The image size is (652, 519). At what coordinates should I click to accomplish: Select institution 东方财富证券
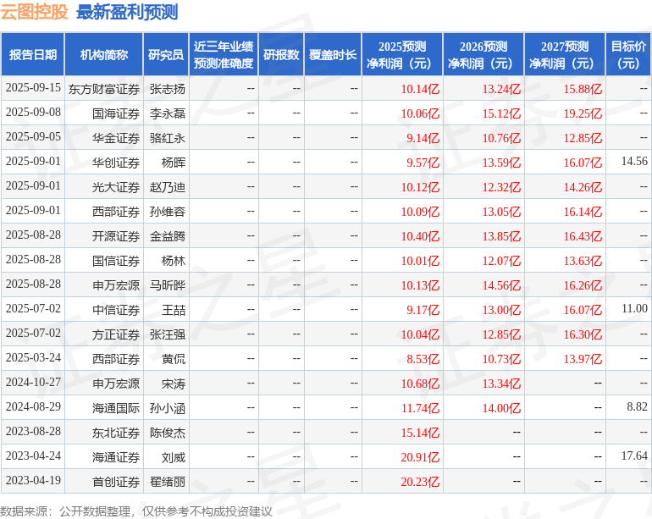click(x=104, y=89)
